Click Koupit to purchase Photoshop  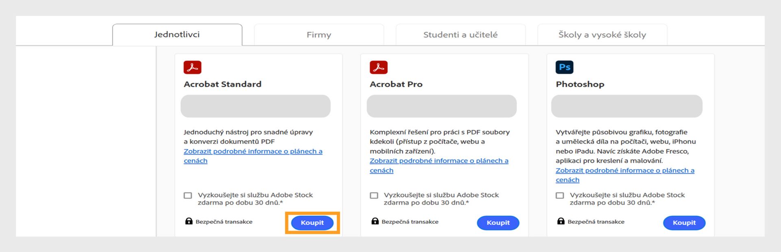tap(684, 223)
